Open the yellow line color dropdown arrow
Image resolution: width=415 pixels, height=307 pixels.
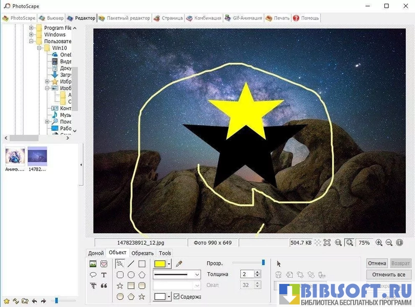pyautogui.click(x=169, y=264)
